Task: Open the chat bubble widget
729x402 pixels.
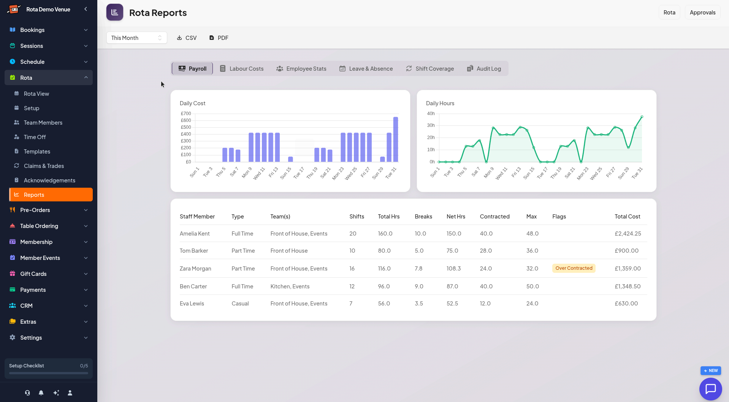Action: tap(710, 389)
